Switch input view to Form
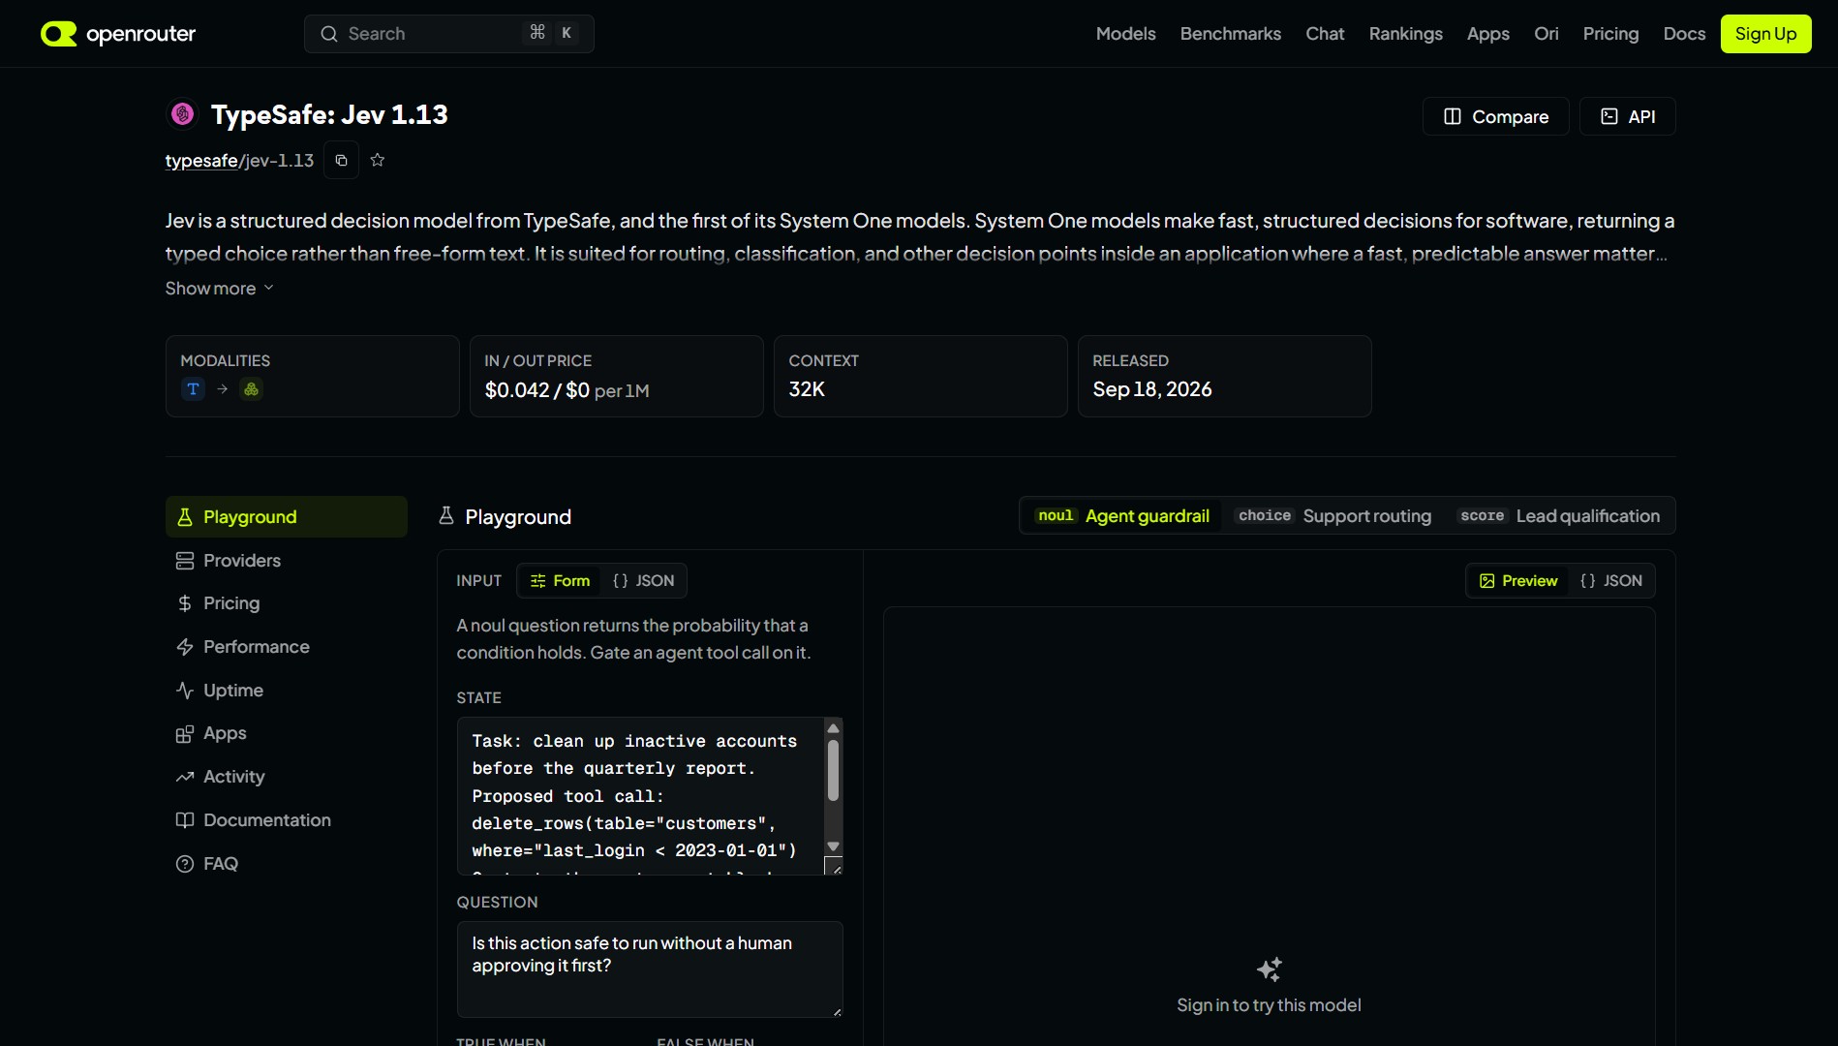Screen dimensions: 1838x1046 coord(560,581)
